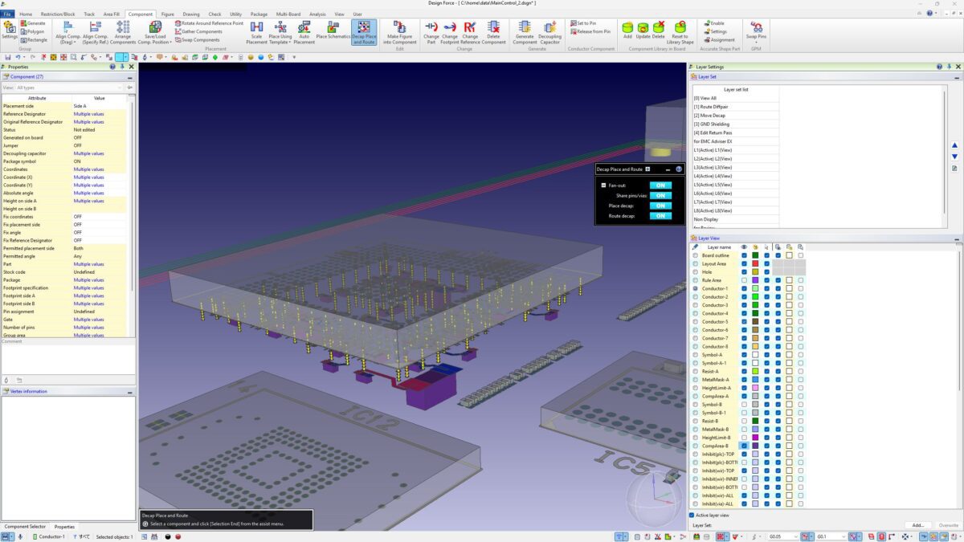964x542 pixels.
Task: Toggle Fan-out ON switch in Decap dialog
Action: click(x=660, y=185)
